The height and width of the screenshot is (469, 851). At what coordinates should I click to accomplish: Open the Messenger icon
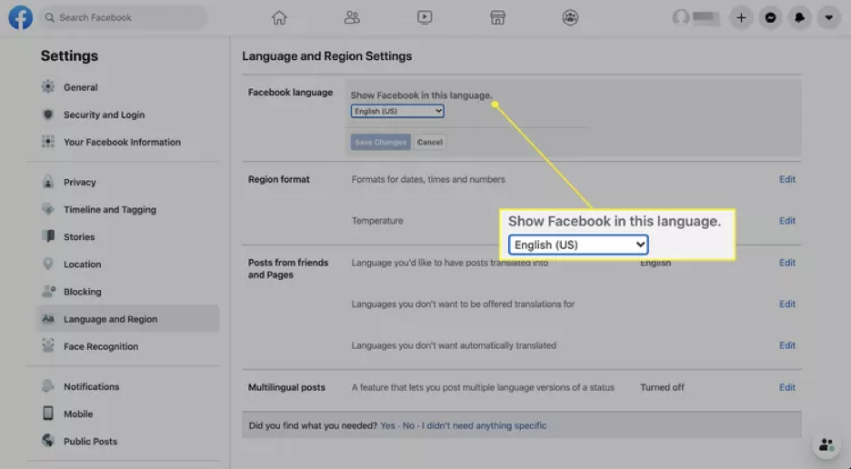[770, 17]
